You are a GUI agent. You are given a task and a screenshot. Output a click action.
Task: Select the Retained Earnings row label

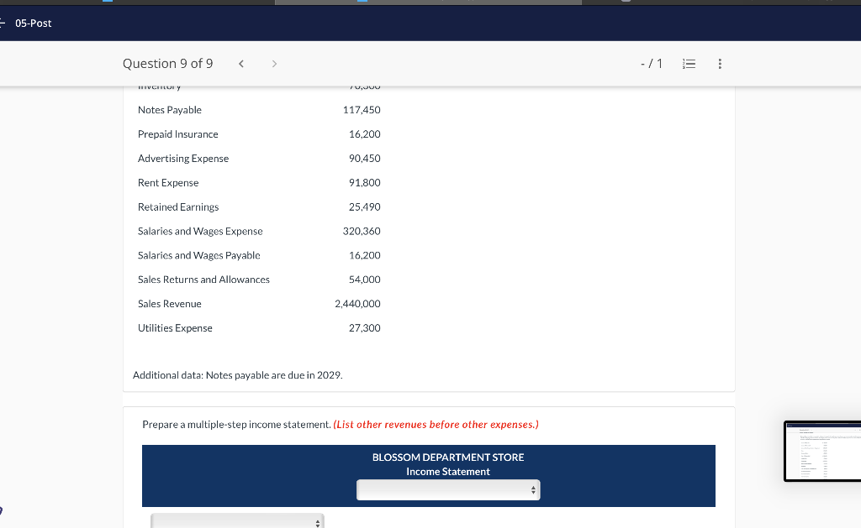pos(178,206)
